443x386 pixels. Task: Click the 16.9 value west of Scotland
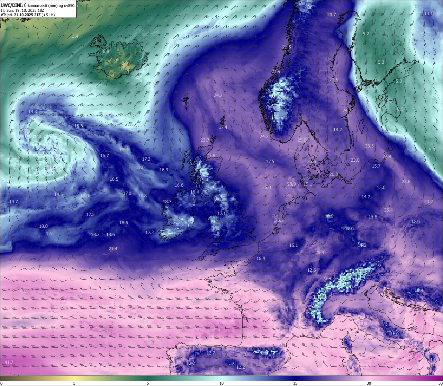164,170
